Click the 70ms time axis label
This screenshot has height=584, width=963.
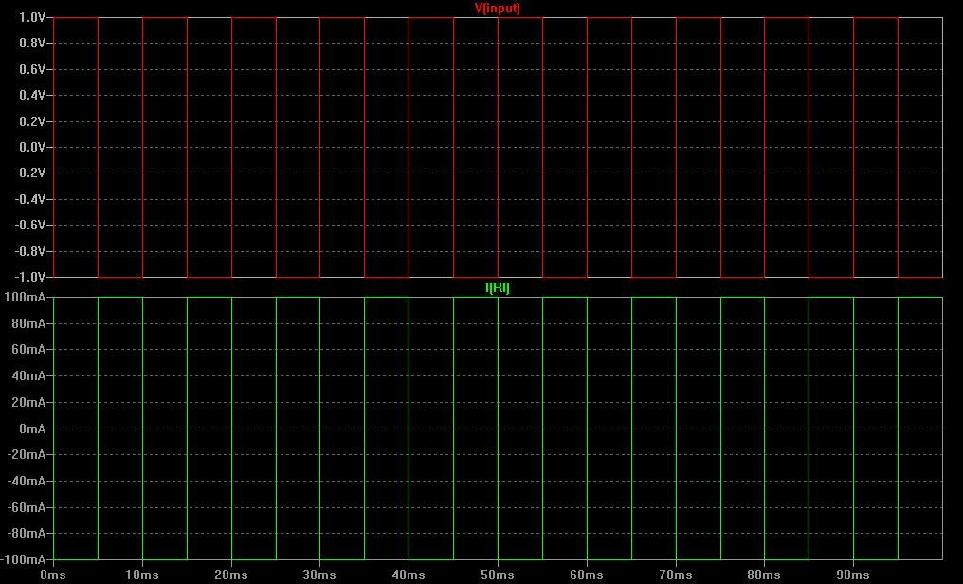click(x=676, y=575)
